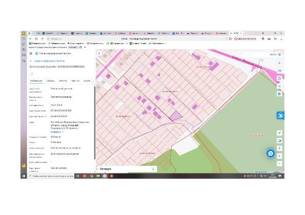Click the bookmark page icon in address bar

tap(230, 39)
